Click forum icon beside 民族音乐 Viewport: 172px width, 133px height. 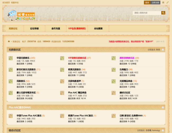tap(11, 81)
